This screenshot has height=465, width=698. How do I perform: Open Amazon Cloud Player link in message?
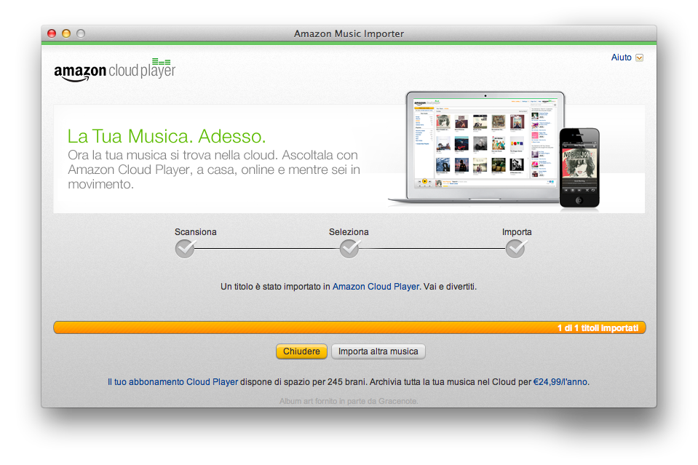(x=376, y=287)
